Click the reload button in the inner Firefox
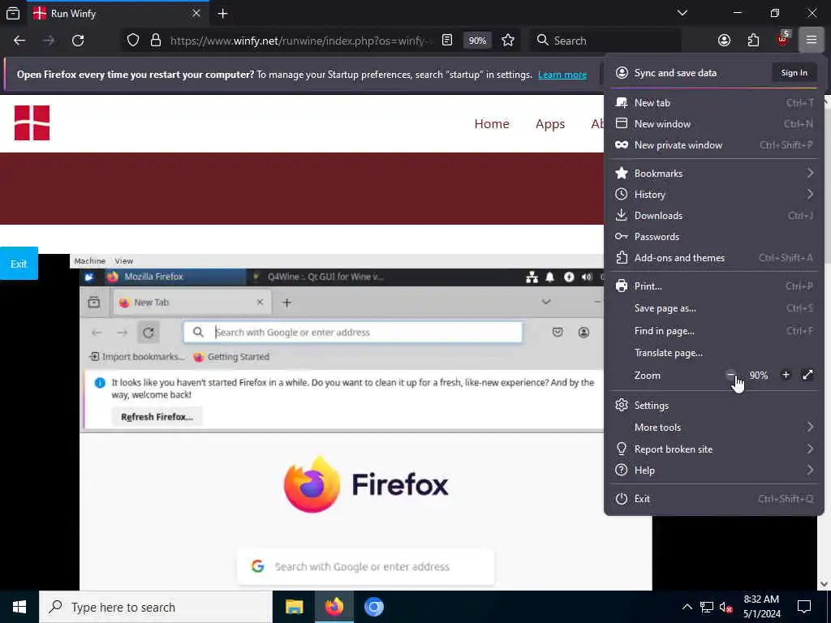Image resolution: width=831 pixels, height=623 pixels. tap(149, 332)
